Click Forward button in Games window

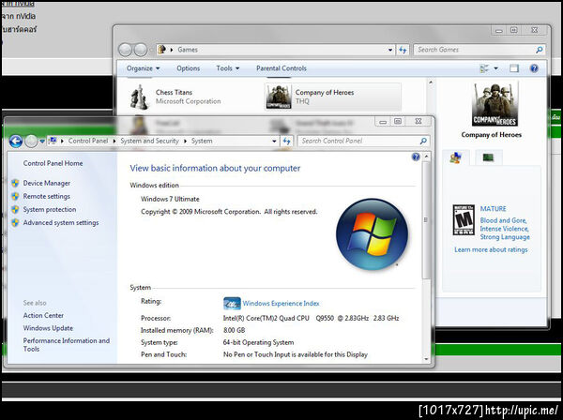tap(141, 50)
